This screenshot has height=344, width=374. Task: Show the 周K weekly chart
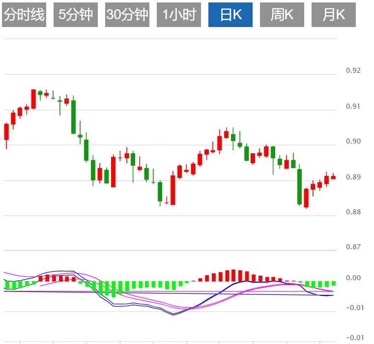(x=282, y=15)
